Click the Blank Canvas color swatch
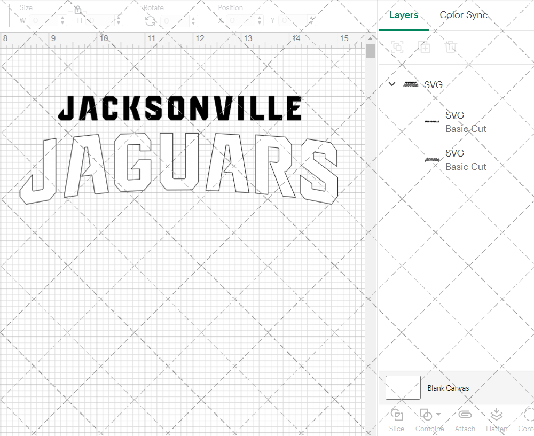 pos(403,387)
